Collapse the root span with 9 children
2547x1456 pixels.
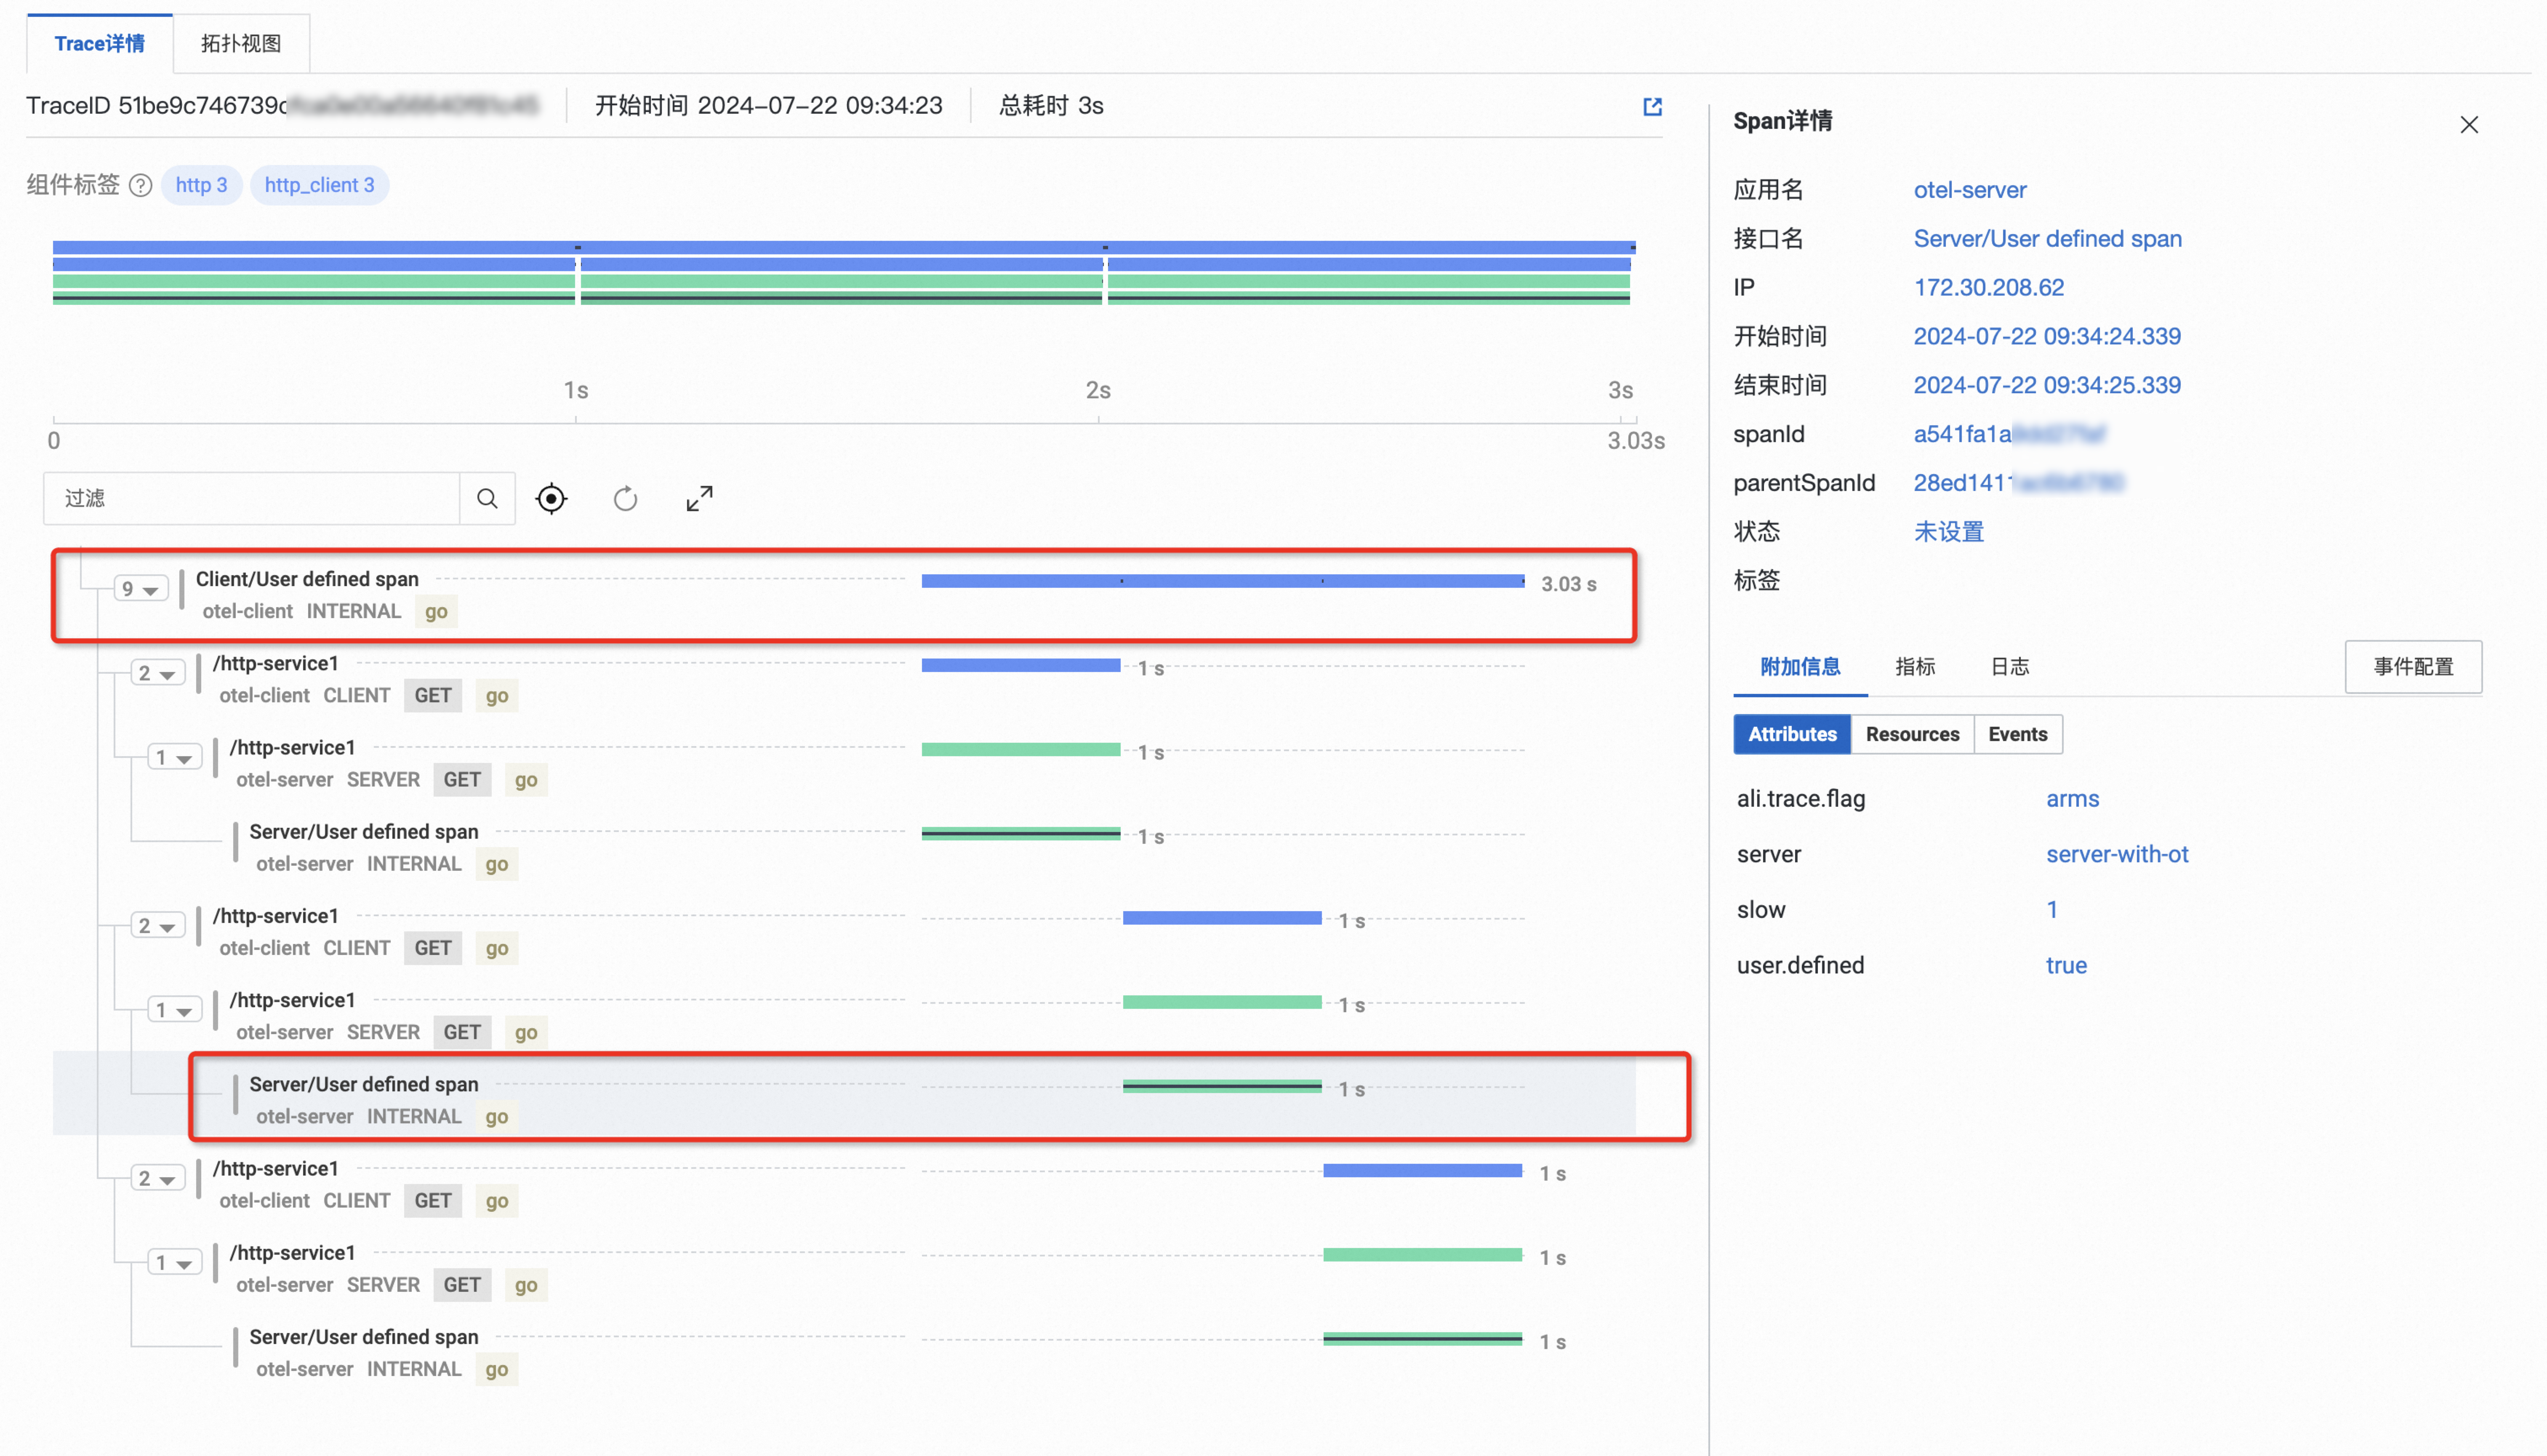(x=140, y=589)
